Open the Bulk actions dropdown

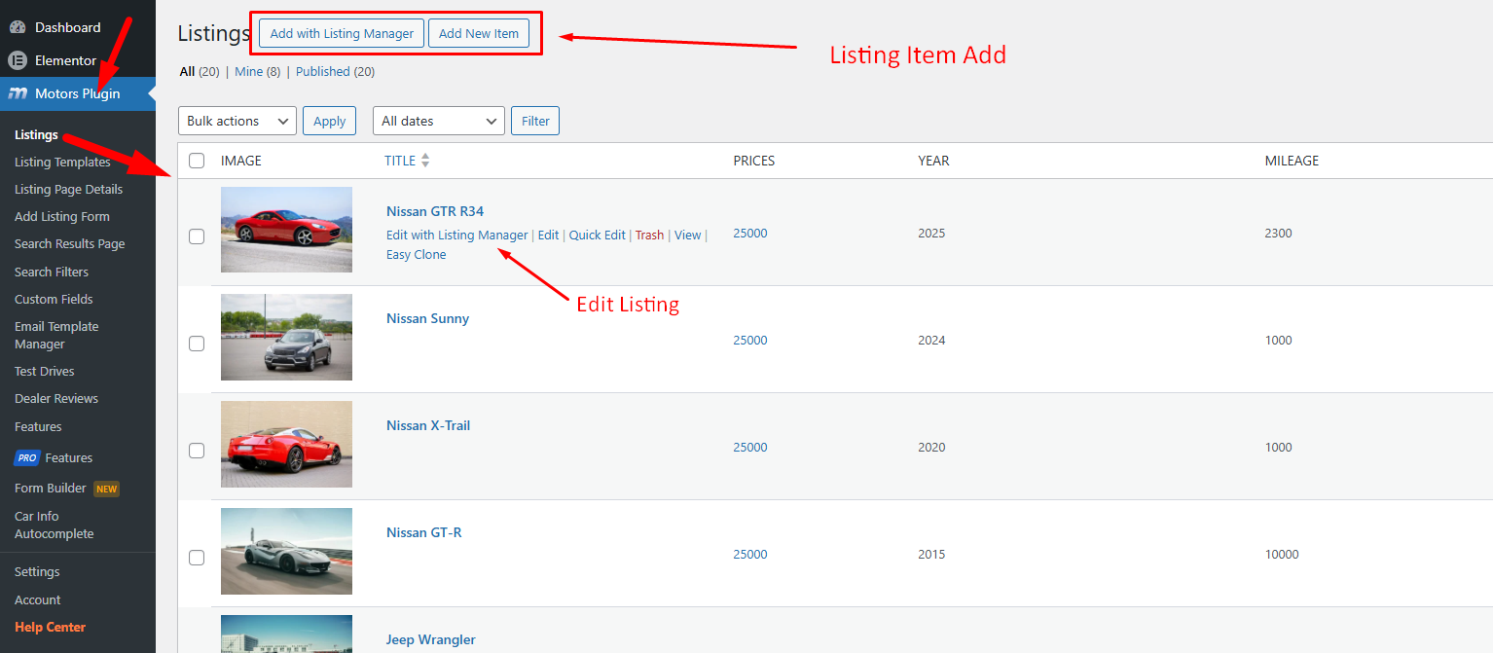237,121
